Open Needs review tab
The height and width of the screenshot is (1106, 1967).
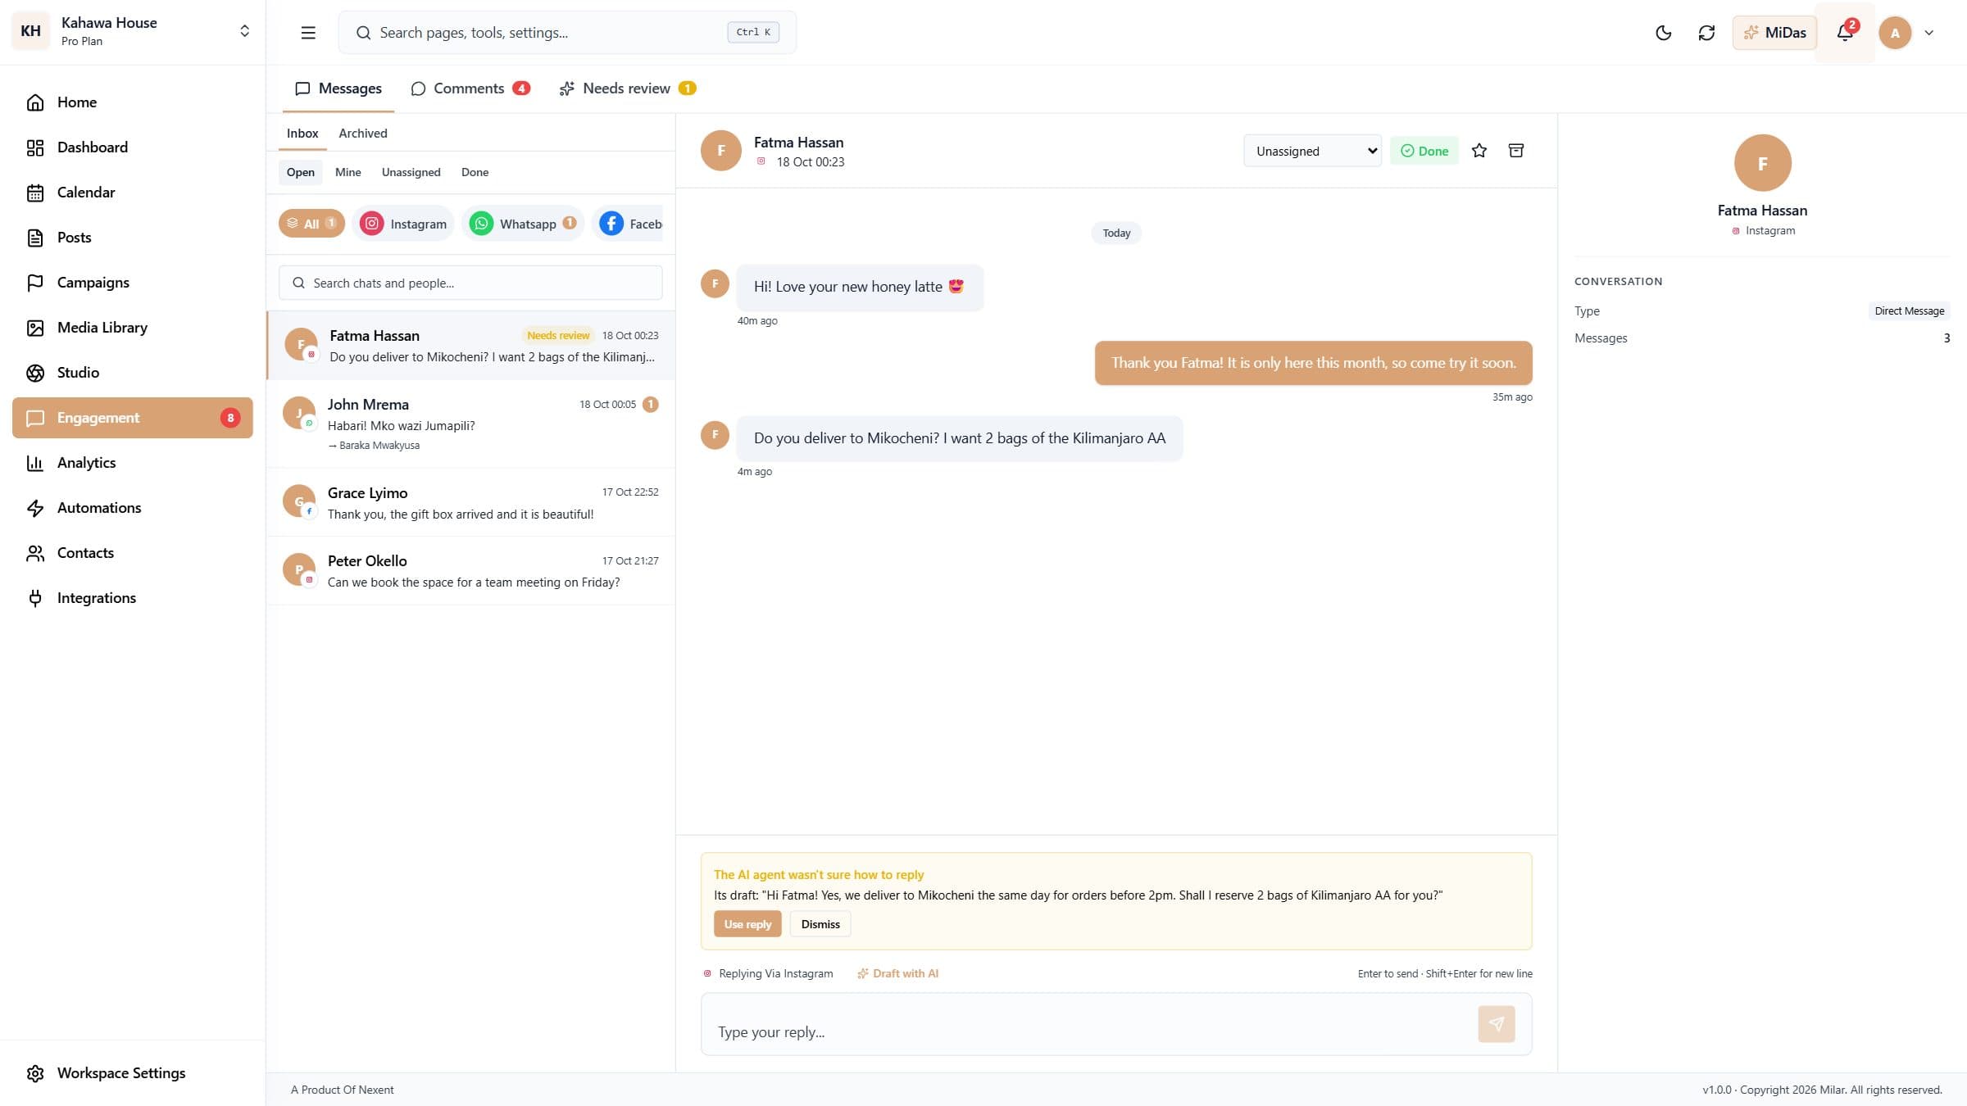click(628, 88)
